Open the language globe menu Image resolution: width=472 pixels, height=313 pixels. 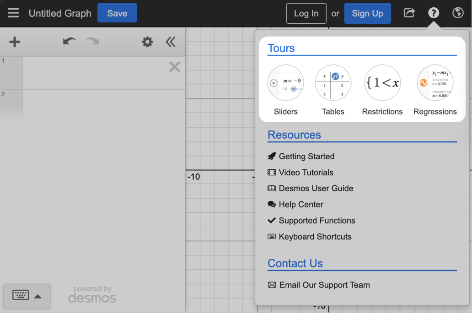(x=458, y=13)
